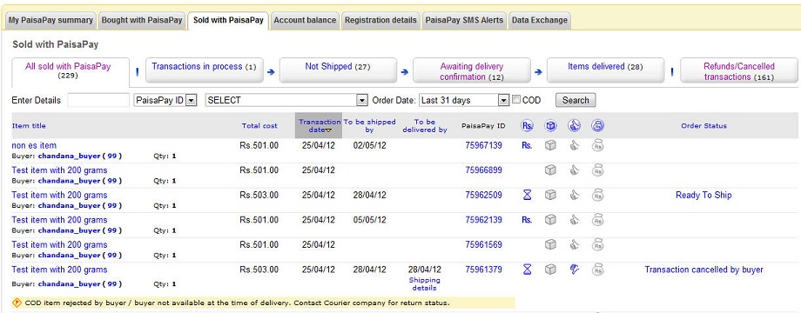Click the shipping box header icon
Screen dimensions: 801x313
550,125
